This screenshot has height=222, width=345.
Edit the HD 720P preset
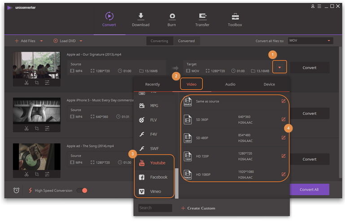pyautogui.click(x=284, y=156)
